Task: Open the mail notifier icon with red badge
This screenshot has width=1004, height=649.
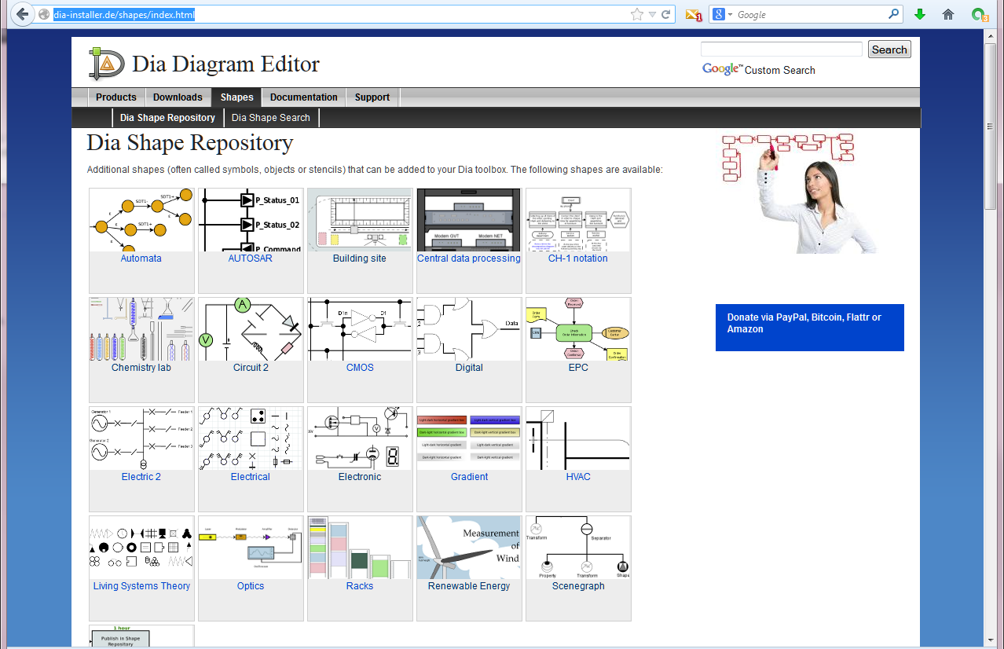Action: [693, 14]
